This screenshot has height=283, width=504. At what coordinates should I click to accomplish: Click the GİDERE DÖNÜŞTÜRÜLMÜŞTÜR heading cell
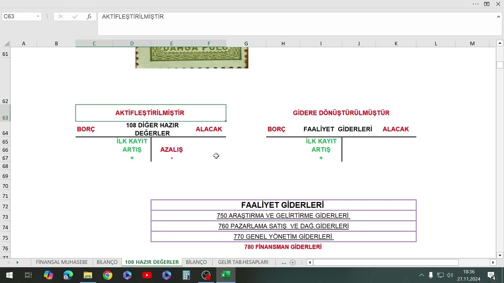(x=341, y=113)
